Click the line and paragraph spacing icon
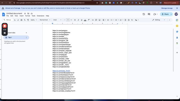Screen dimensions: 180x101 (x=108, y=20)
